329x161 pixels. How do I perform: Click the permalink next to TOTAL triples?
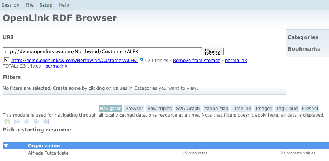click(x=56, y=66)
